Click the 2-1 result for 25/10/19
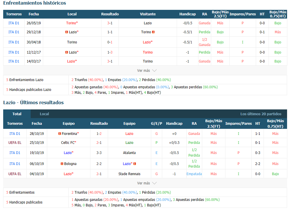The width and height of the screenshot is (292, 209). [99, 142]
